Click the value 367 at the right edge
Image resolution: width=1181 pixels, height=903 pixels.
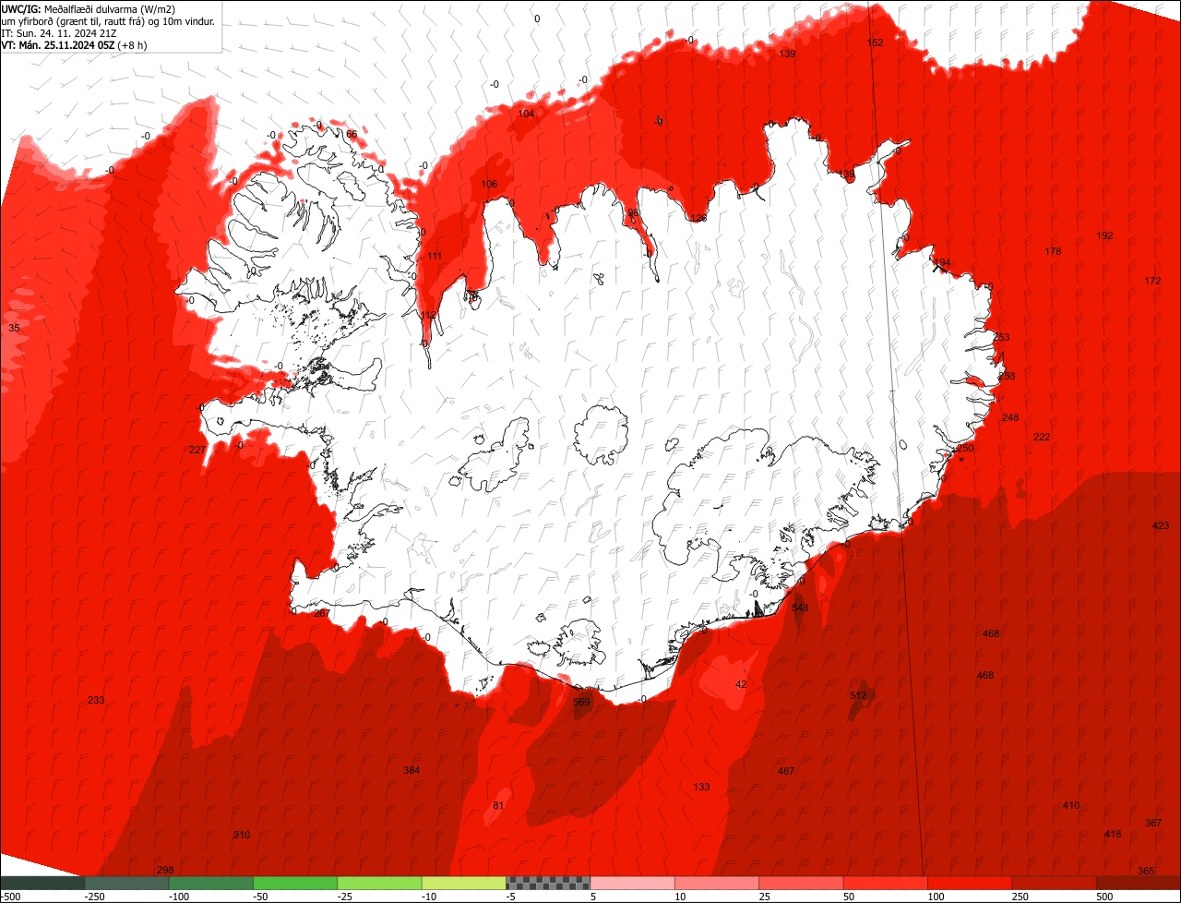click(1153, 823)
